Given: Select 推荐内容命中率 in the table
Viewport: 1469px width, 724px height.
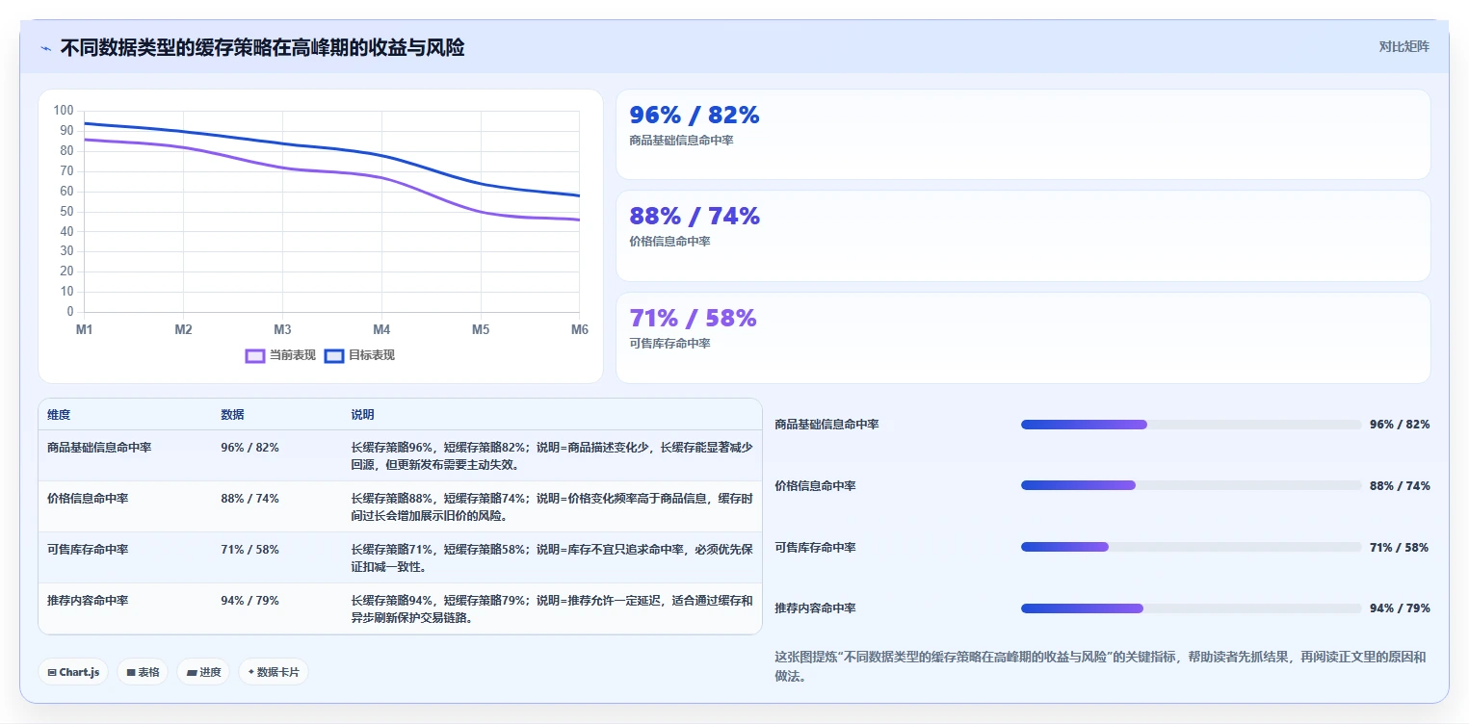Looking at the screenshot, I should (x=88, y=601).
